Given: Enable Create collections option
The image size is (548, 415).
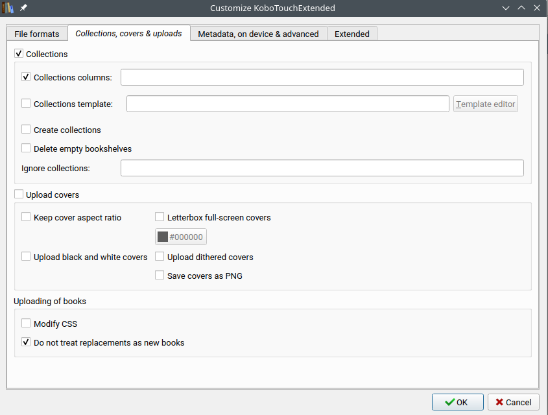Looking at the screenshot, I should pyautogui.click(x=26, y=130).
